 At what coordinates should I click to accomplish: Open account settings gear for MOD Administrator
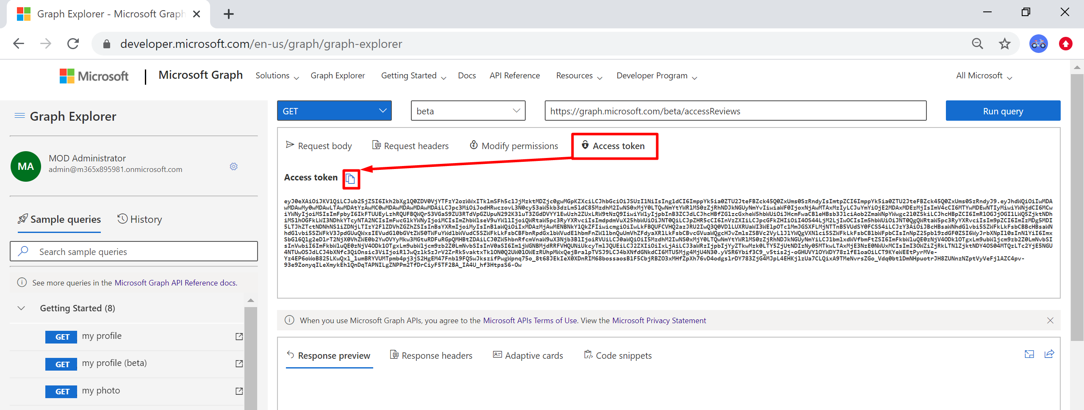click(233, 166)
